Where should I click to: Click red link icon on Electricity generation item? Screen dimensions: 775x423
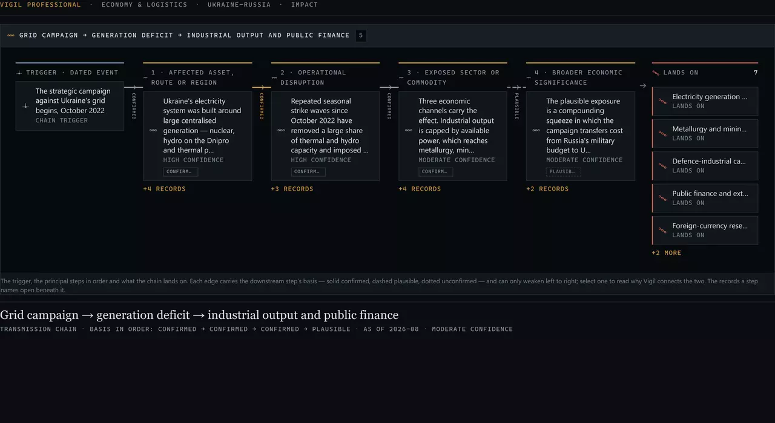click(x=662, y=101)
